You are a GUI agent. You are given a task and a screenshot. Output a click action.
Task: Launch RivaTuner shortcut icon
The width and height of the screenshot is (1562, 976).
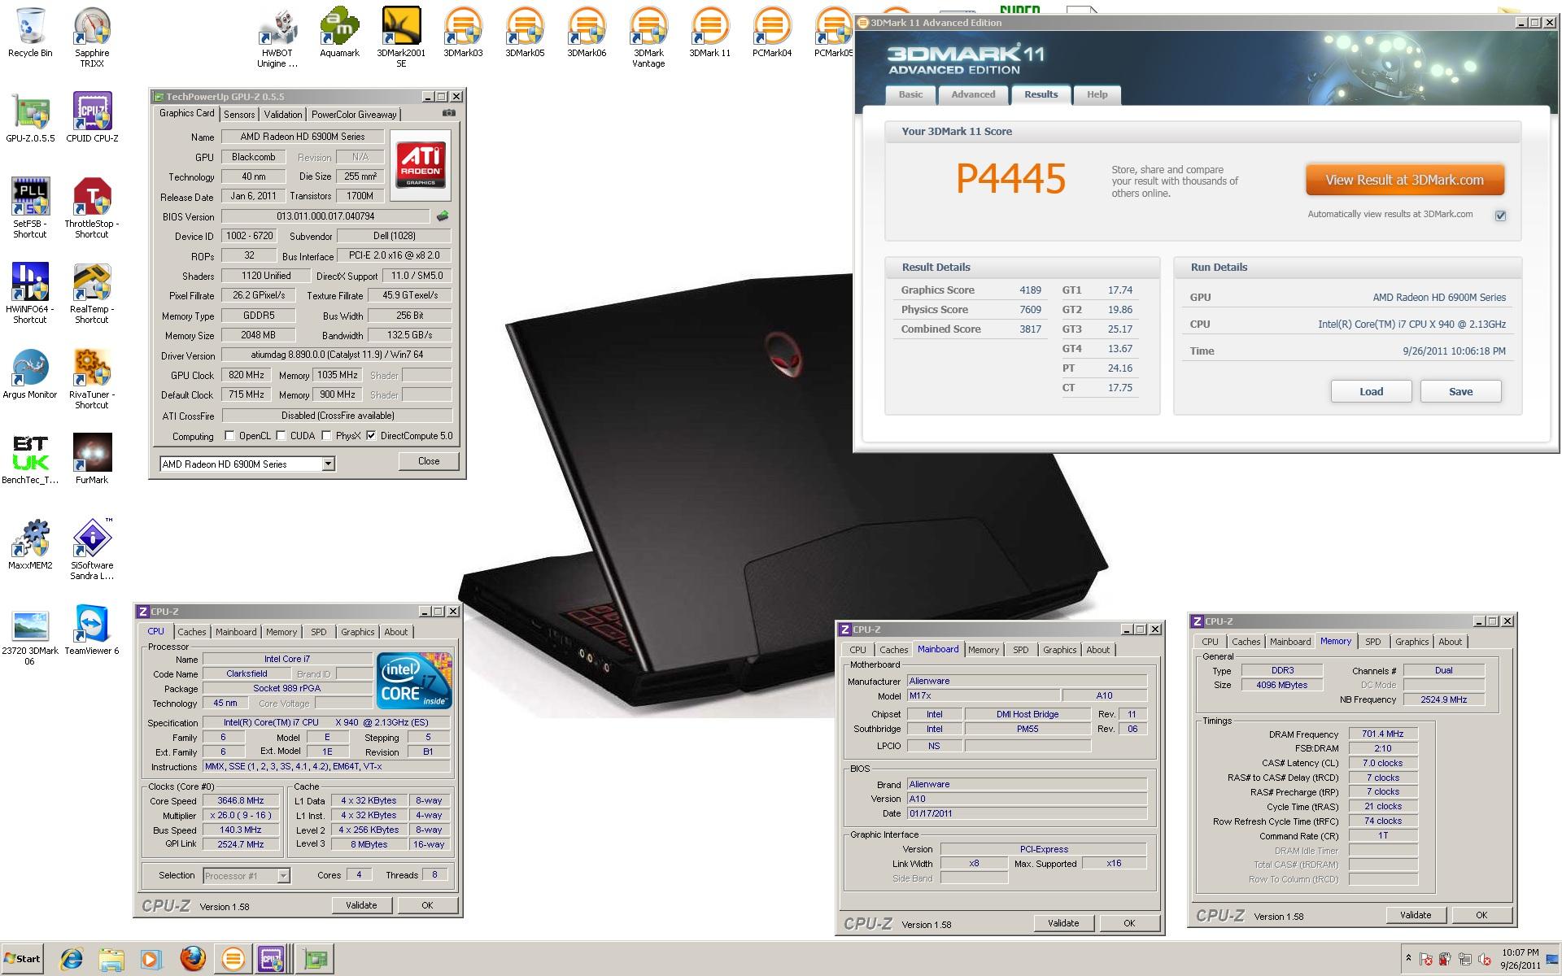click(x=92, y=378)
